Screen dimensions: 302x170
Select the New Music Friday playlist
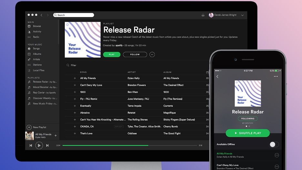45,104
